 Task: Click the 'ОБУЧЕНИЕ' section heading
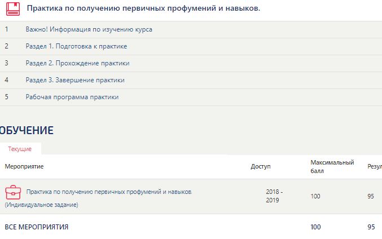27,131
